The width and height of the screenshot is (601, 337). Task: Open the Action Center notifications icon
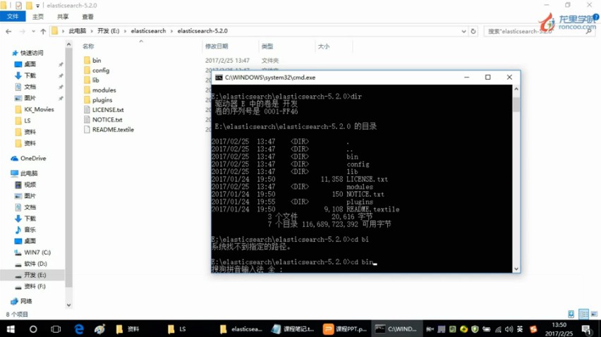(x=586, y=329)
